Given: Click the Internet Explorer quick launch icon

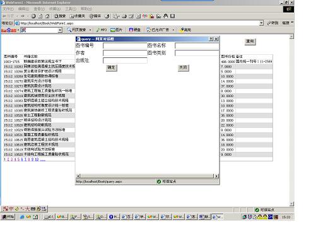Looking at the screenshot, I should click(22, 217).
